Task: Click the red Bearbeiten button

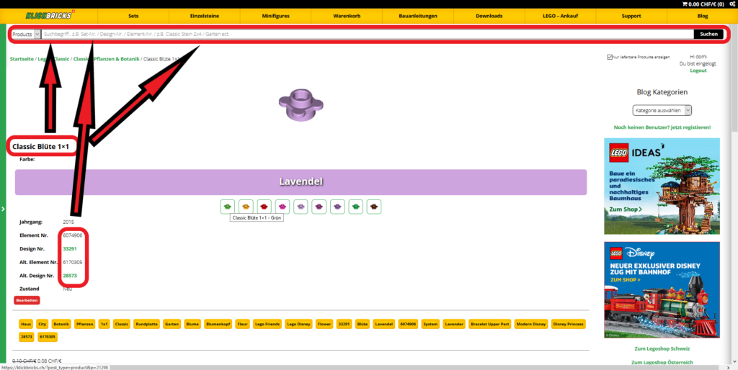Action: click(27, 299)
